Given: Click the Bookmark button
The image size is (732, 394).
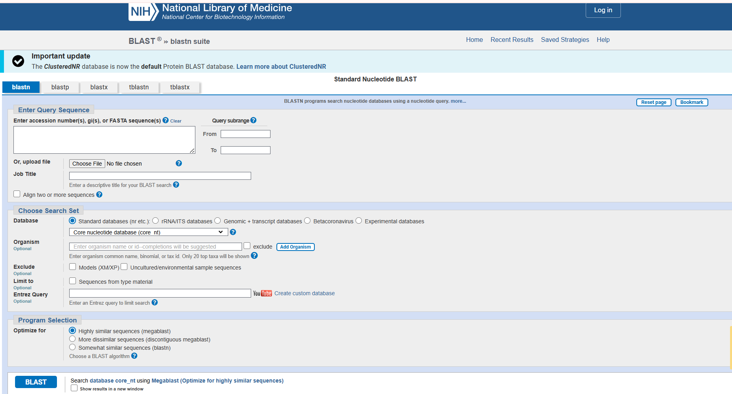Looking at the screenshot, I should click(692, 102).
